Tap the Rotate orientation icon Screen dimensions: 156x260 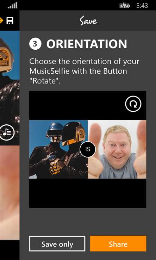(x=133, y=104)
